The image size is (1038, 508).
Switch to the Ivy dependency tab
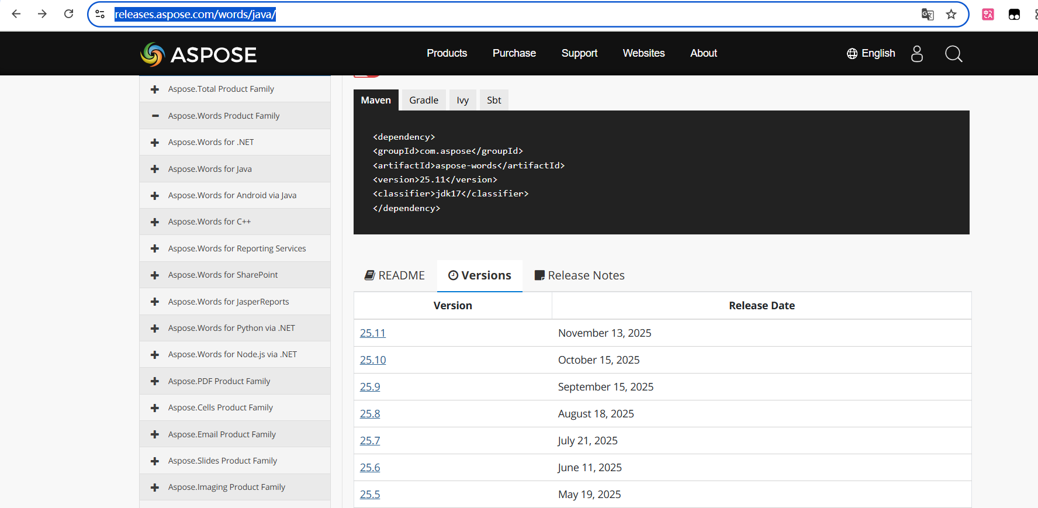pos(463,100)
